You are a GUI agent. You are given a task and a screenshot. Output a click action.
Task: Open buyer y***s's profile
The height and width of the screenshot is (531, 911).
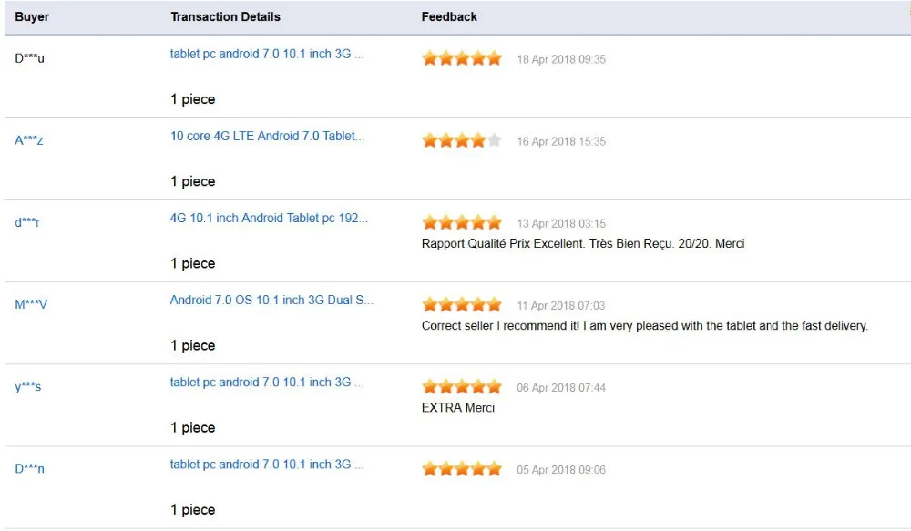pyautogui.click(x=28, y=386)
